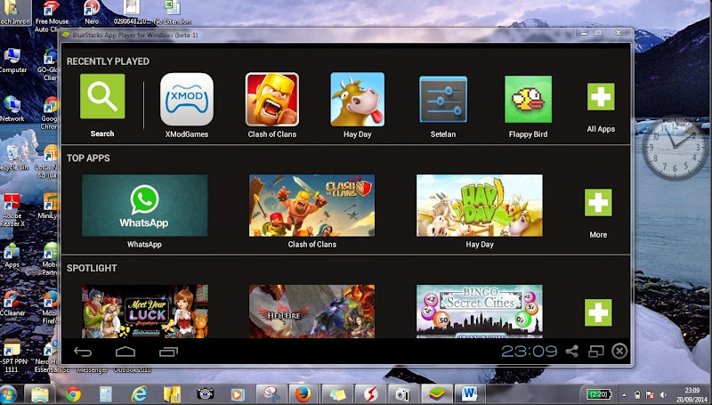Tap the Android Recent Apps button
Viewport: 712px width, 405px height.
[168, 352]
